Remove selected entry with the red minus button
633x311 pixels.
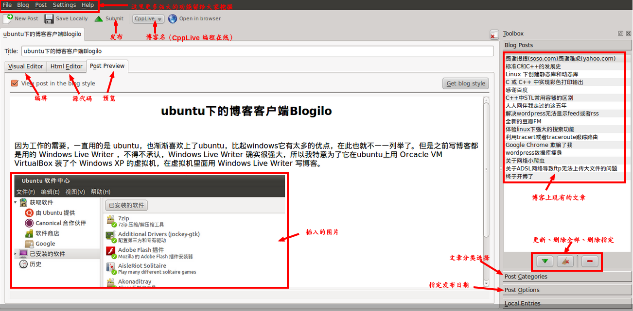(x=590, y=262)
